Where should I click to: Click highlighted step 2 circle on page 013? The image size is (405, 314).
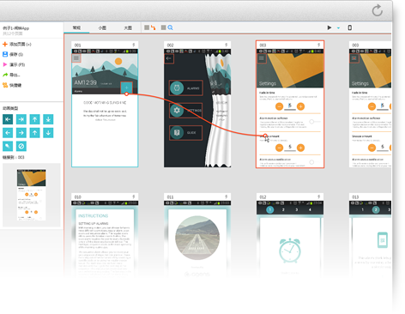[x=376, y=210]
